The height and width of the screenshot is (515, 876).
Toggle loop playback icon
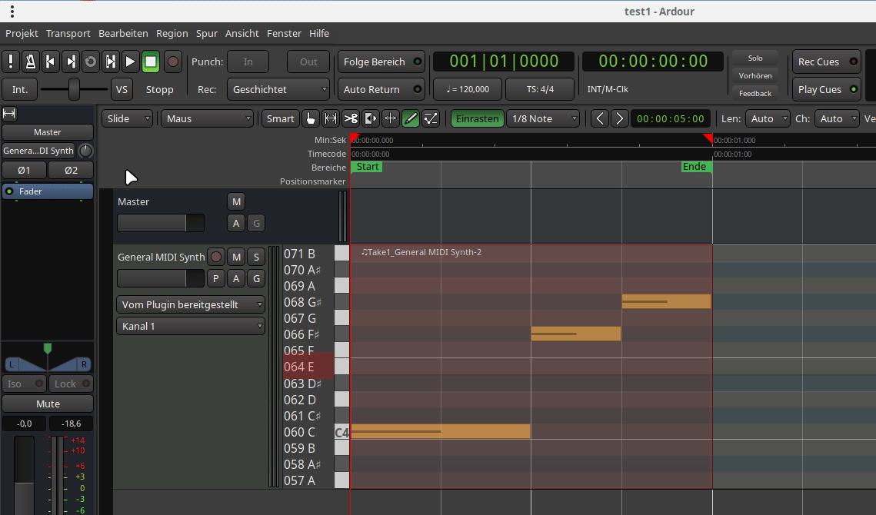tap(91, 61)
